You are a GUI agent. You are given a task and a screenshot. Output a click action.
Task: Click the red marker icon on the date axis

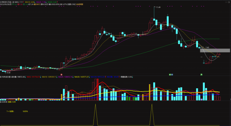tap(61, 74)
